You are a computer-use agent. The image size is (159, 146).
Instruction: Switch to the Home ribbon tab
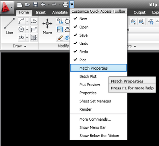coord(24,12)
